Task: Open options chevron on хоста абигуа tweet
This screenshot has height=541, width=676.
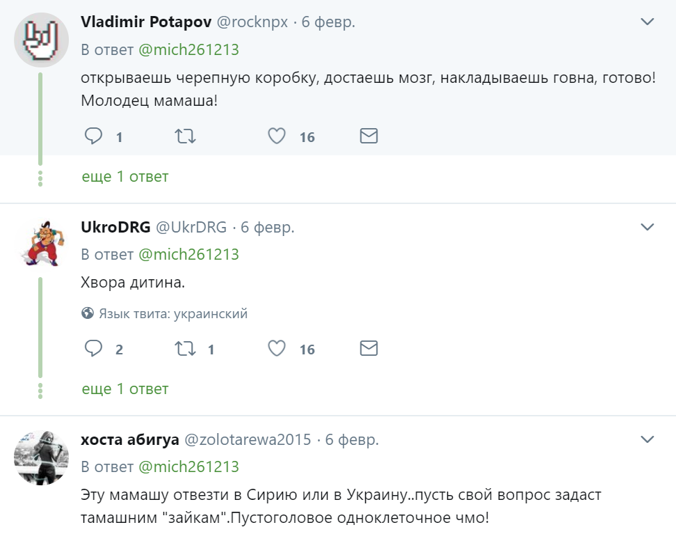Action: (x=647, y=439)
